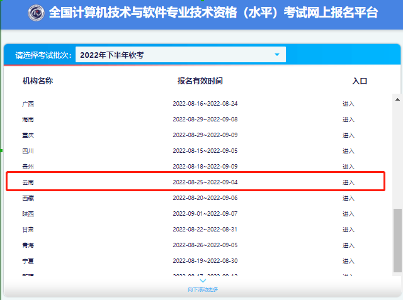Image resolution: width=403 pixels, height=300 pixels.
Task: Open 陕西 registration via 进入
Action: 348,214
